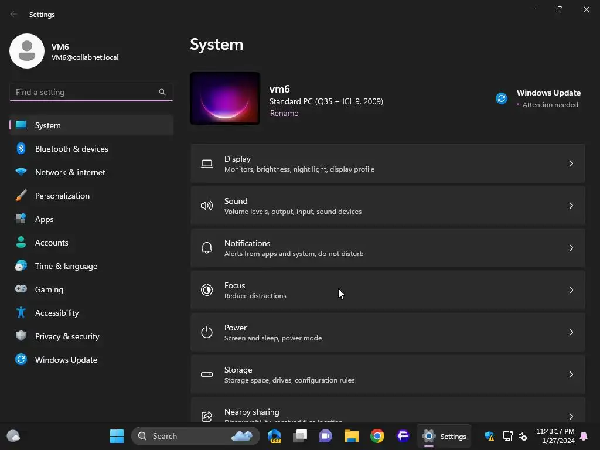Click the notification bell in system tray

pos(584,436)
